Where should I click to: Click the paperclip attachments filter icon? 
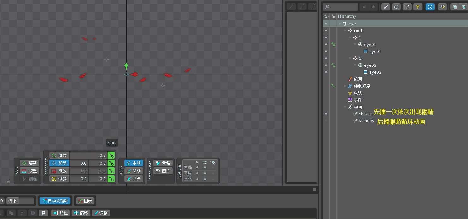pyautogui.click(x=407, y=7)
